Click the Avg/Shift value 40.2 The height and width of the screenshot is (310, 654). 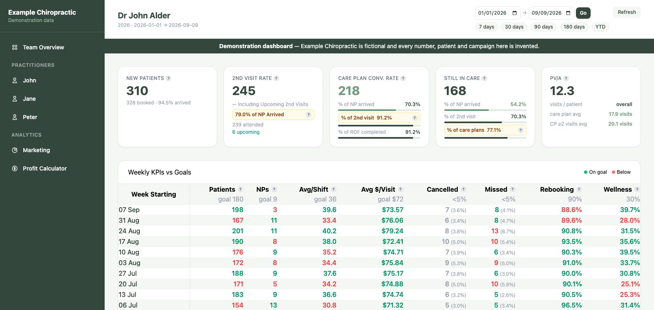click(x=329, y=231)
